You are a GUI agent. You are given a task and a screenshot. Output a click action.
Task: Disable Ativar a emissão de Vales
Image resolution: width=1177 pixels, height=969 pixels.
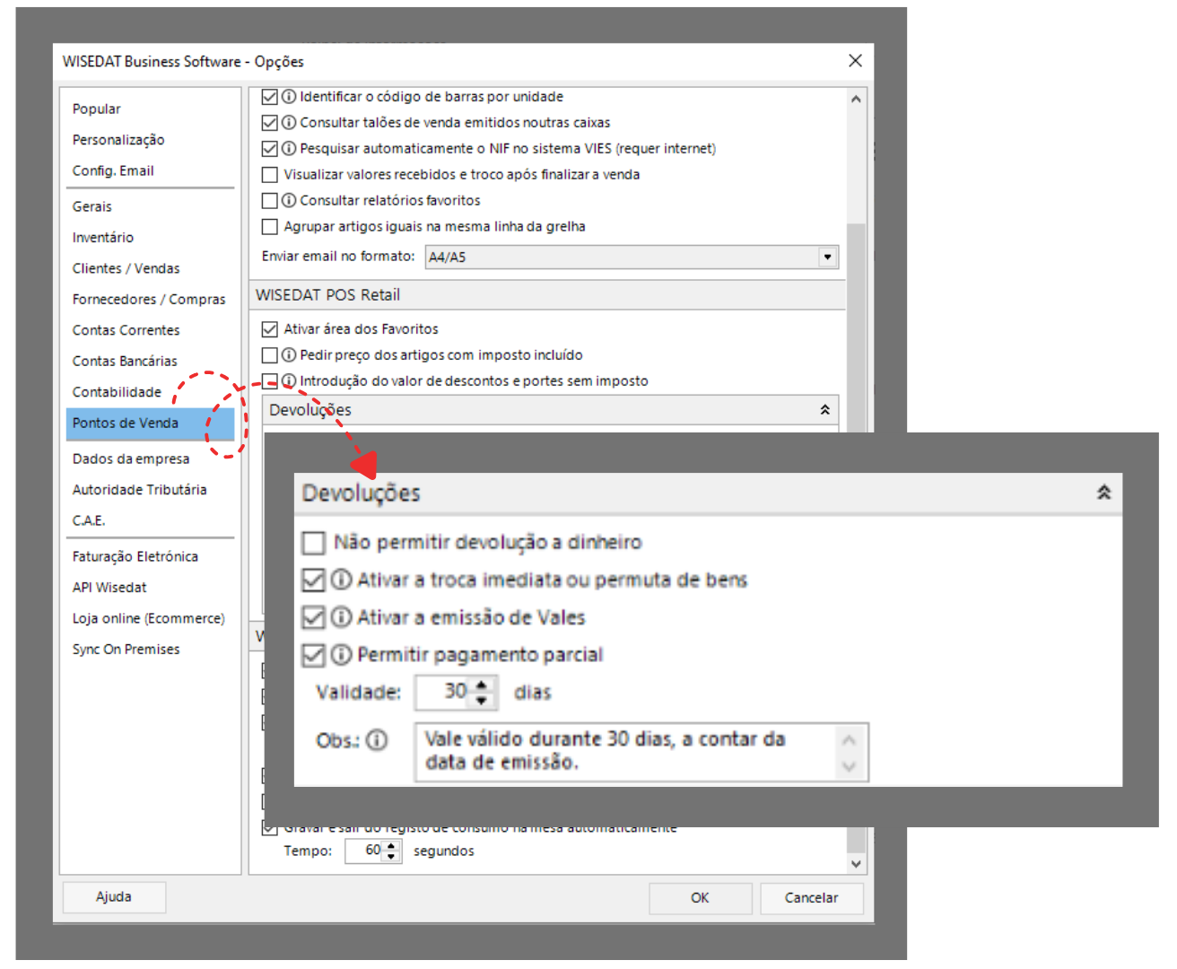click(x=313, y=618)
